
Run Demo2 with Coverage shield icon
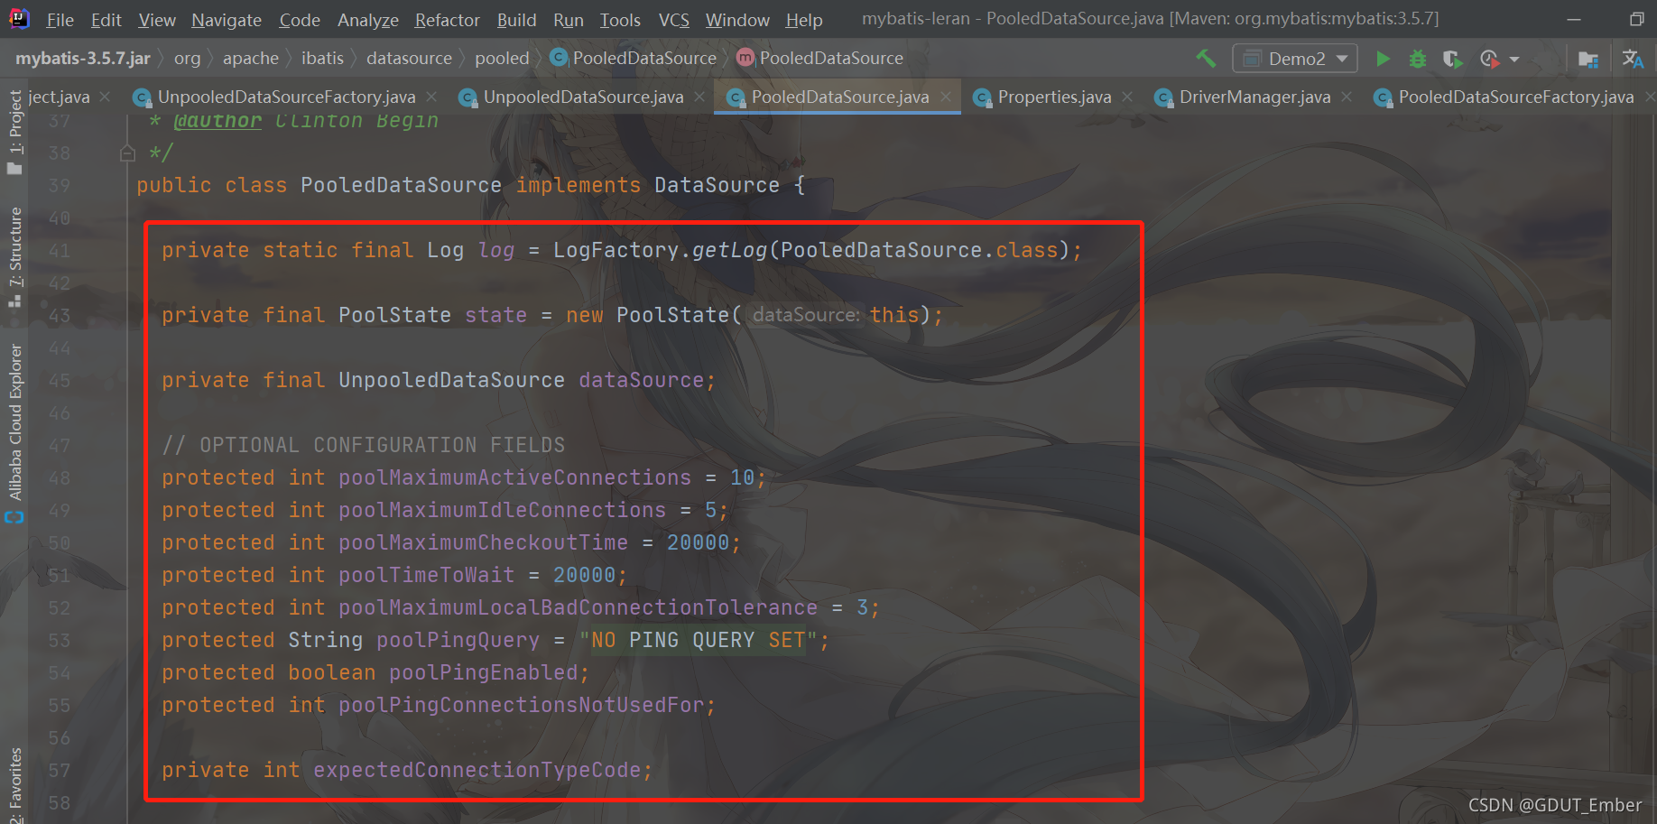pos(1452,59)
